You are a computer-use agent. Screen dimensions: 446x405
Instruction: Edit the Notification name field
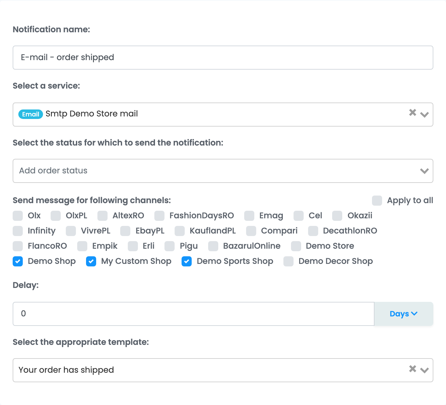pyautogui.click(x=223, y=58)
